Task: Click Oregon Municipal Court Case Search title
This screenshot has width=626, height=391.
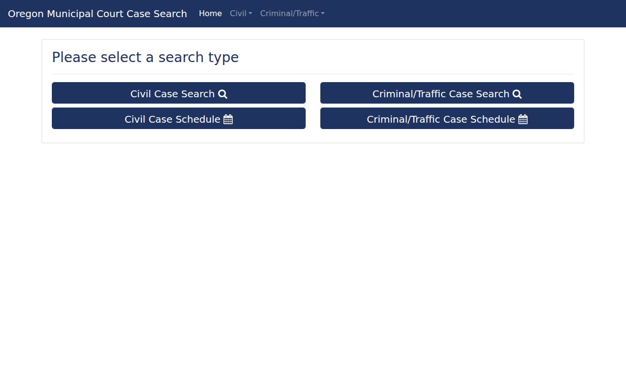Action: coord(97,14)
